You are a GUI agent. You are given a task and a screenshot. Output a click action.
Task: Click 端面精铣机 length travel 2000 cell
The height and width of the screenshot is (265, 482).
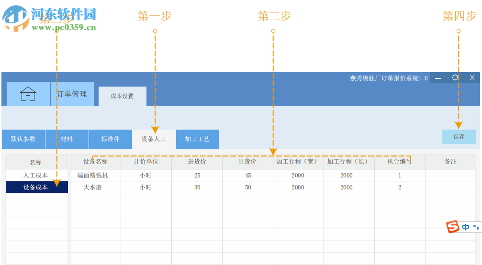(349, 176)
